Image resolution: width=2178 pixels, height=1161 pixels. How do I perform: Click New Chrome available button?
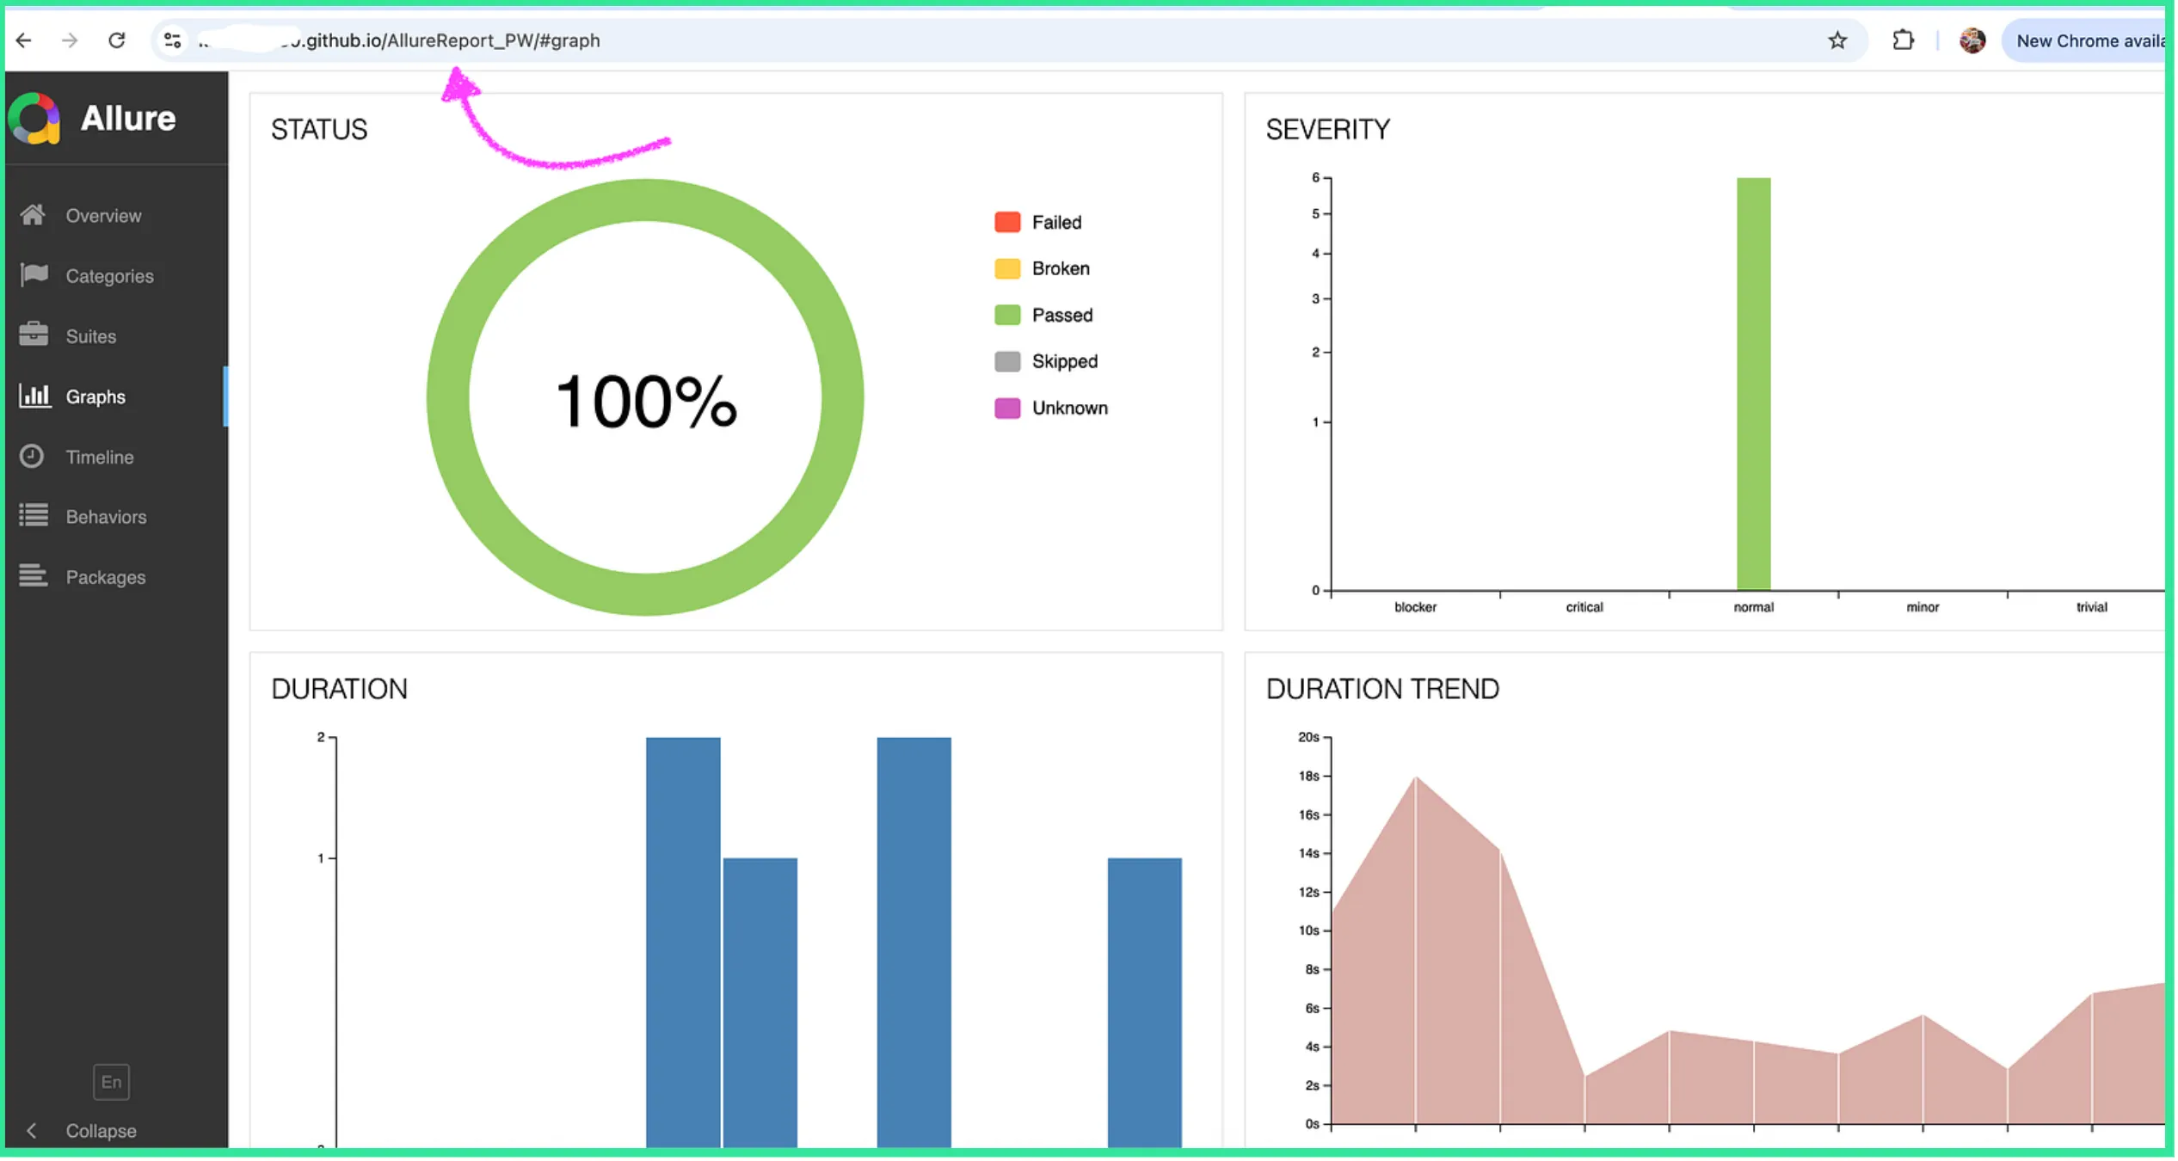tap(2087, 40)
